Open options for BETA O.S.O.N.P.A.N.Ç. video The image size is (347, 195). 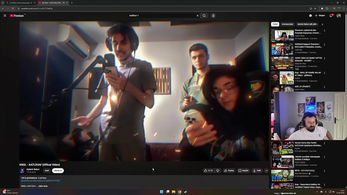click(x=324, y=171)
